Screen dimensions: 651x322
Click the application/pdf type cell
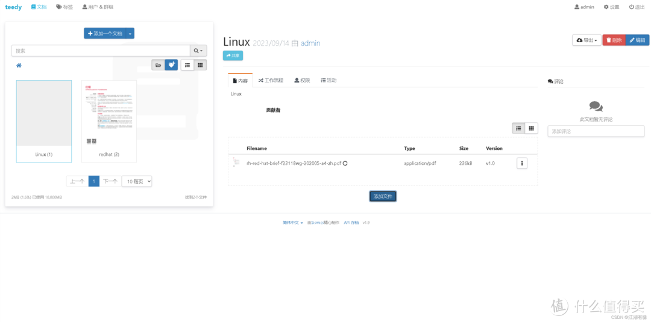pos(420,163)
